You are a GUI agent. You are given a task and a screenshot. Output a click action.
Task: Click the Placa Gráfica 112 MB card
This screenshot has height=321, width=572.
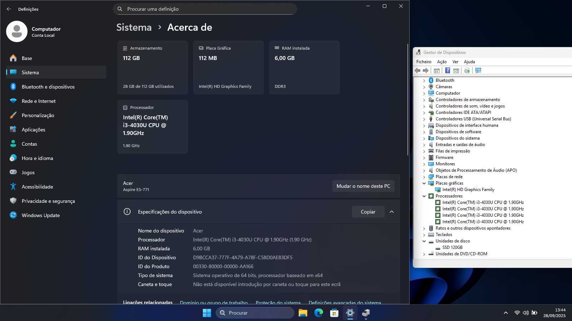click(229, 67)
